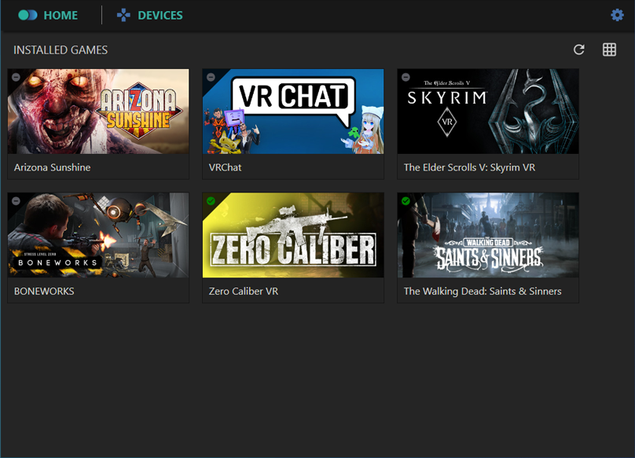Click the gray status icon on Arizona Sunshine
The width and height of the screenshot is (635, 458).
click(x=16, y=77)
